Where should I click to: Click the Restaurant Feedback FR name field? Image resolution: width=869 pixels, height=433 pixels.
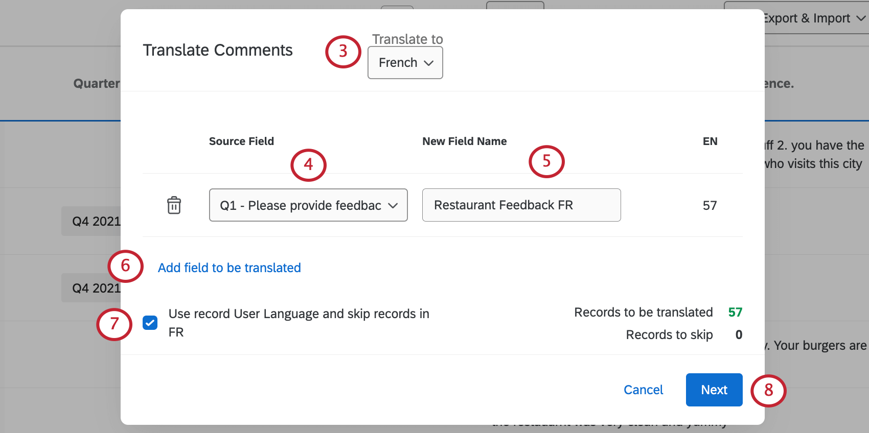[521, 205]
